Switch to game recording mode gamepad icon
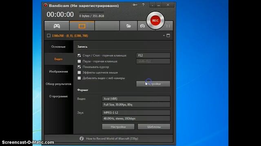The image size is (261, 146). point(57,26)
